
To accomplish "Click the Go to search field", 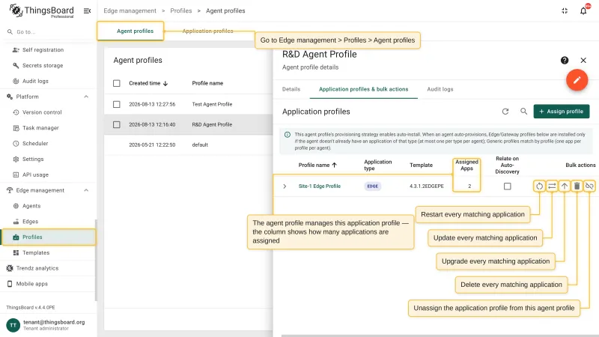I will [48, 32].
